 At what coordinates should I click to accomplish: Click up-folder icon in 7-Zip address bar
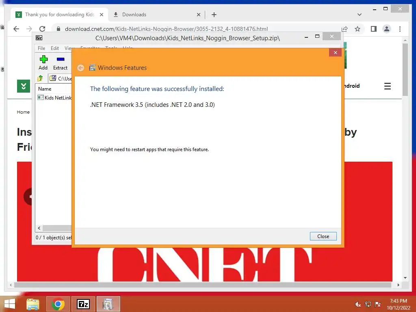pyautogui.click(x=40, y=78)
